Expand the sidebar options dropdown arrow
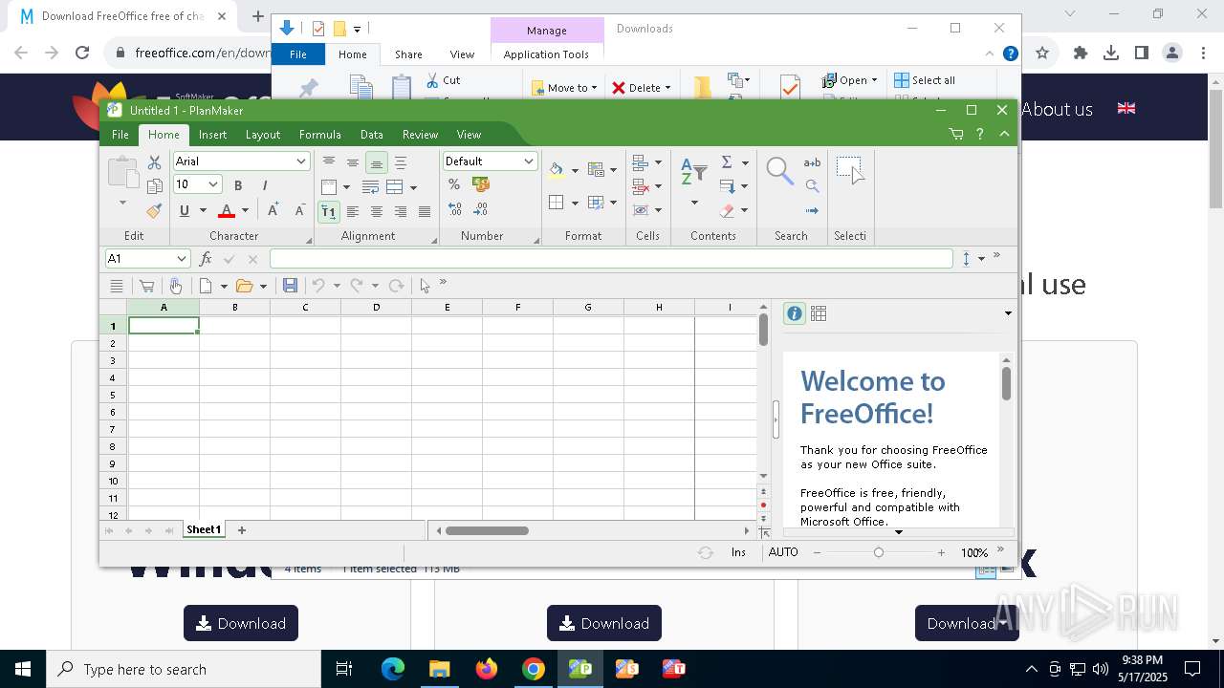This screenshot has width=1224, height=688. 1008,313
